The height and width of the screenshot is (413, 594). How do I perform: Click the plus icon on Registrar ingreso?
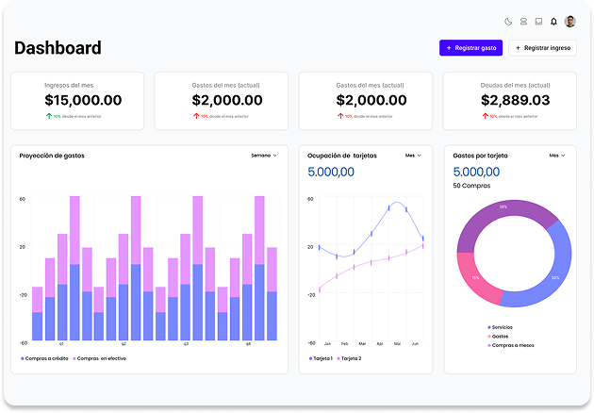click(518, 47)
